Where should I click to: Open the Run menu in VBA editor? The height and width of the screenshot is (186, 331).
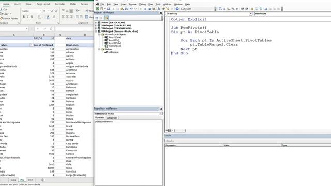click(151, 4)
